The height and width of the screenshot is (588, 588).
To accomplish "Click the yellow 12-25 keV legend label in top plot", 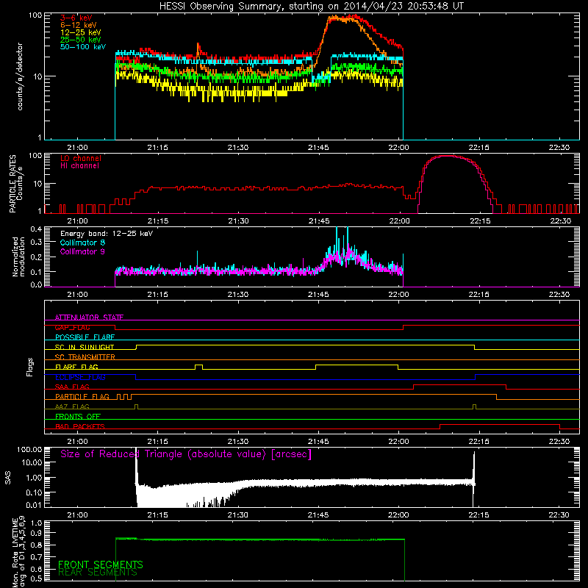I will point(81,32).
